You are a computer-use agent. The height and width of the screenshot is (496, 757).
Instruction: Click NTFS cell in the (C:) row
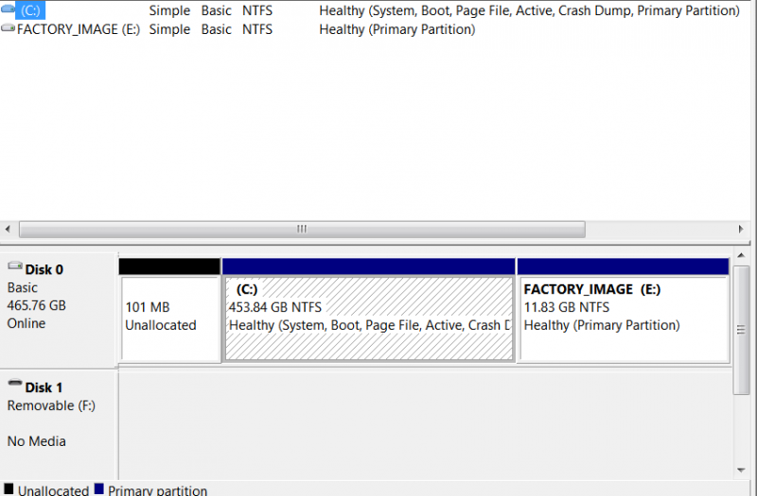257,10
